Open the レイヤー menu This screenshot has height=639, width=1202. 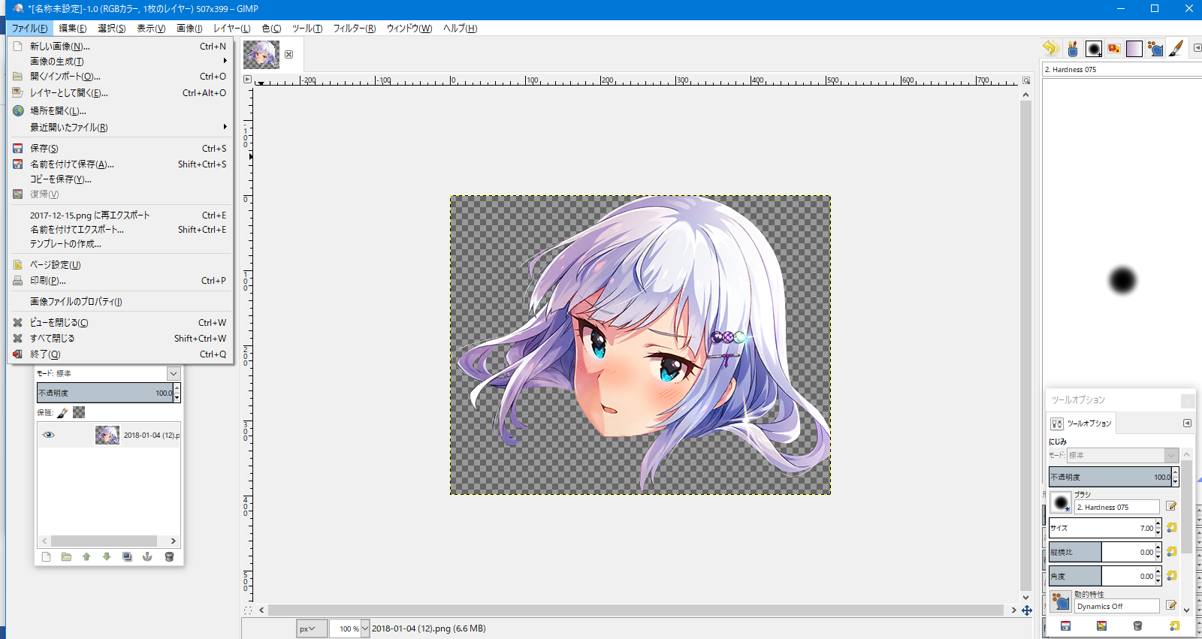tap(231, 29)
